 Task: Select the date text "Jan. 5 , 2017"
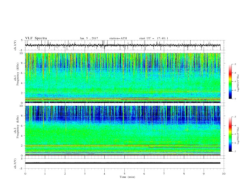(x=89, y=38)
